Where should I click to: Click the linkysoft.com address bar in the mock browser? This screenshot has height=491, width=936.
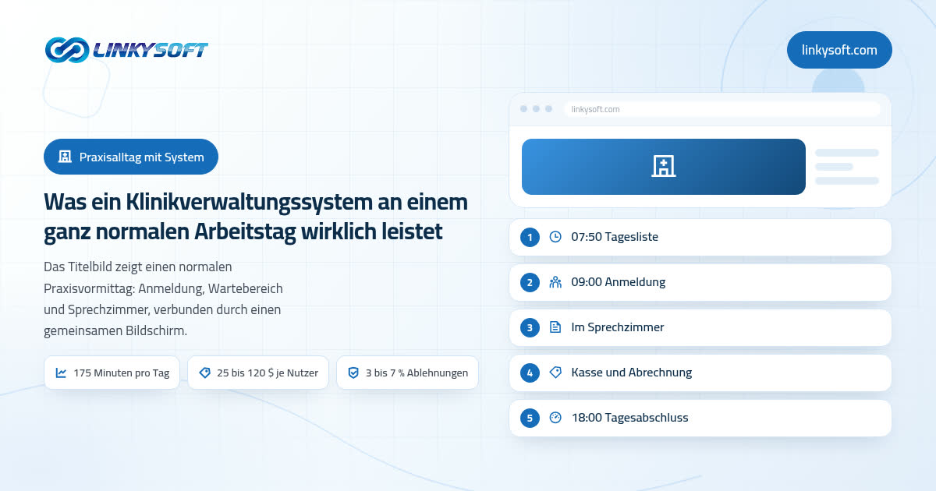click(x=721, y=109)
